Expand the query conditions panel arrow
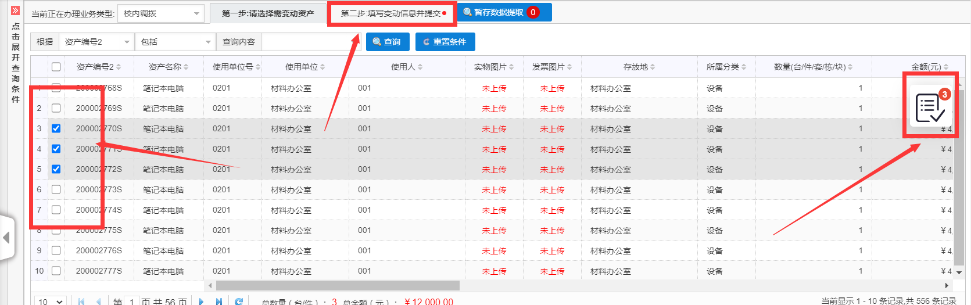 pos(15,10)
